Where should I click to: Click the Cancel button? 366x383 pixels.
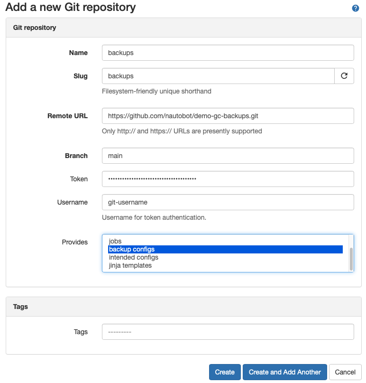[x=345, y=372]
